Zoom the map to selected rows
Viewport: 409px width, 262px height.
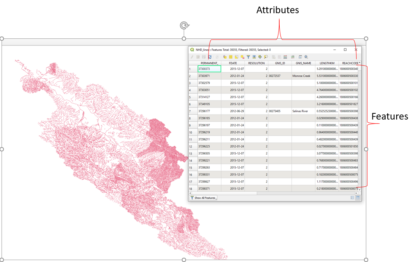(x=254, y=57)
